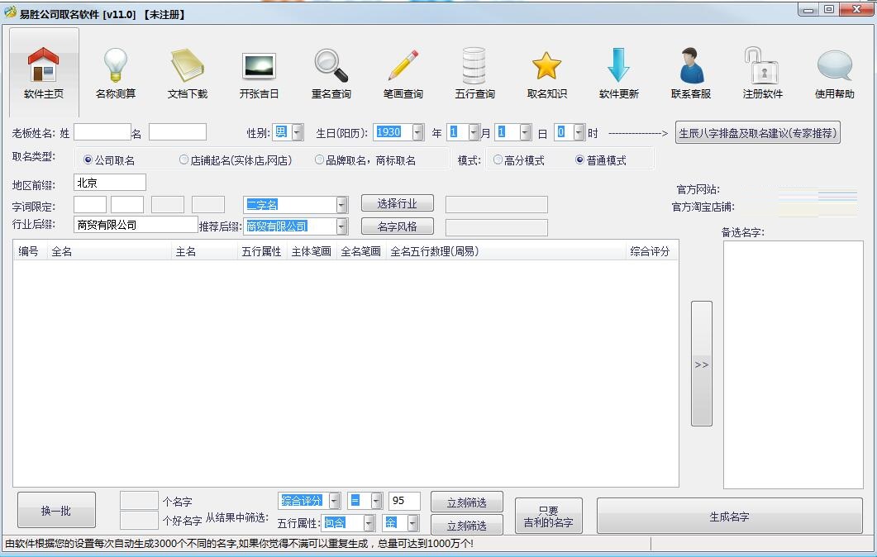877x557 pixels.
Task: Sort by 全名 column header
Action: (x=109, y=251)
